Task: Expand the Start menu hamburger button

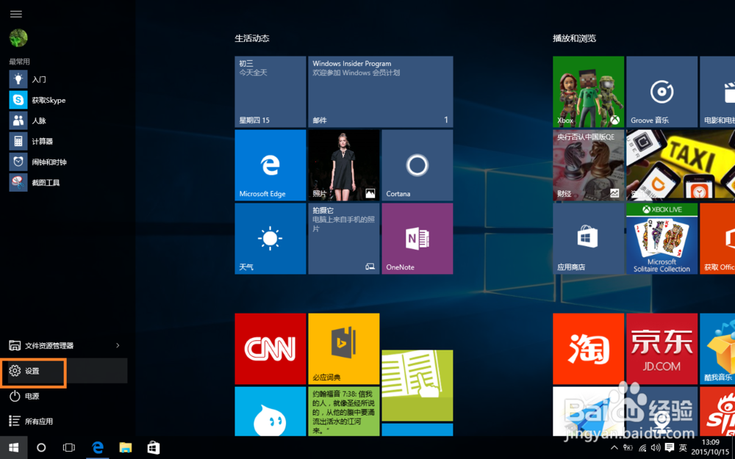Action: [15, 13]
